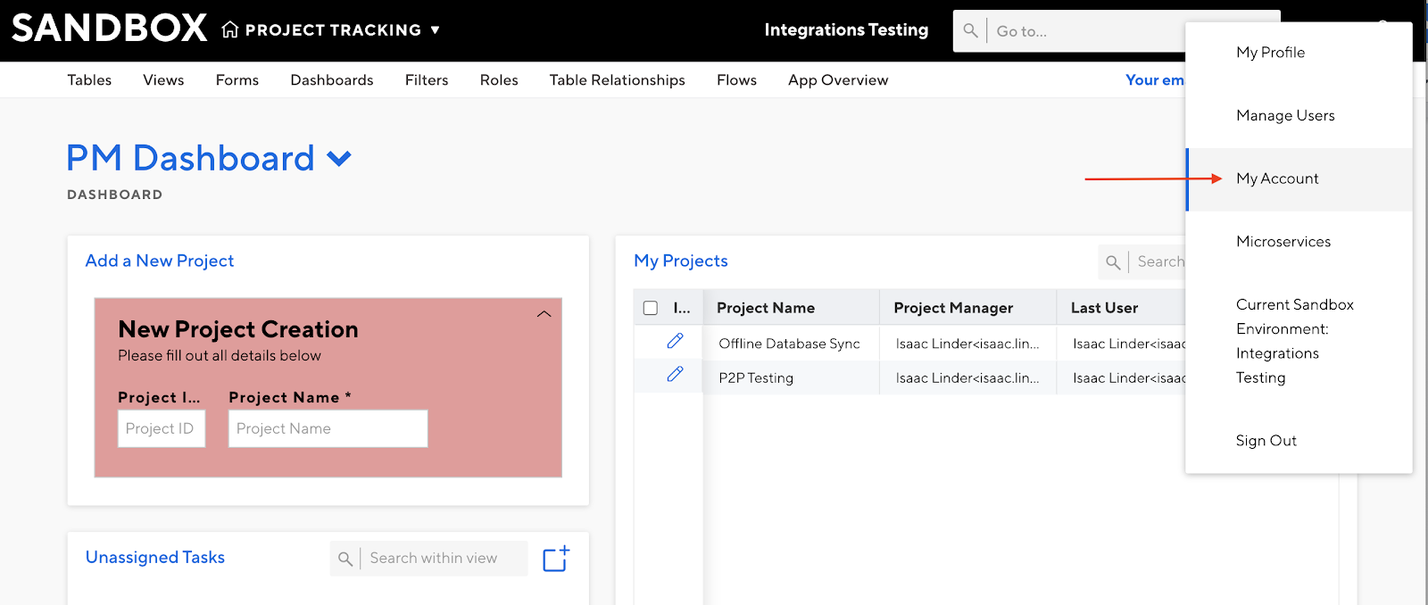Switch to the Flows tab
1428x605 pixels.
click(x=736, y=80)
